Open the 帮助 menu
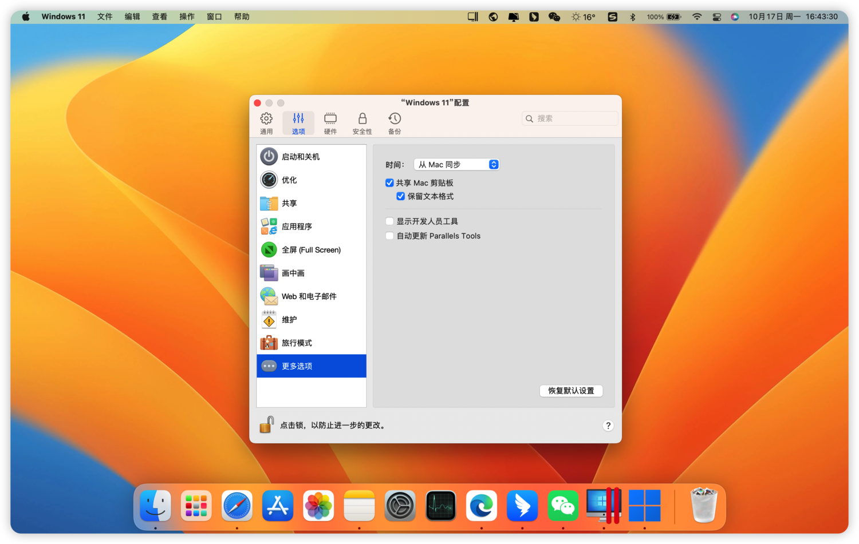859x544 pixels. (242, 17)
